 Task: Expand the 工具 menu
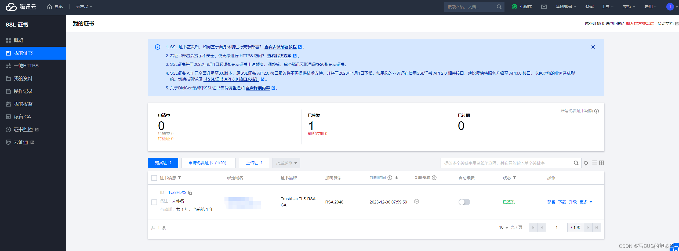[x=608, y=7]
